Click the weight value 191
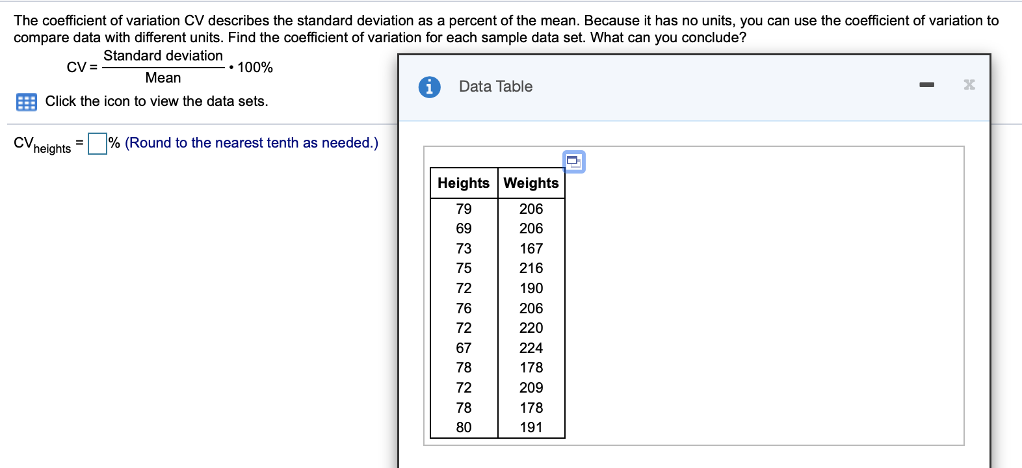The image size is (1022, 468). (531, 427)
